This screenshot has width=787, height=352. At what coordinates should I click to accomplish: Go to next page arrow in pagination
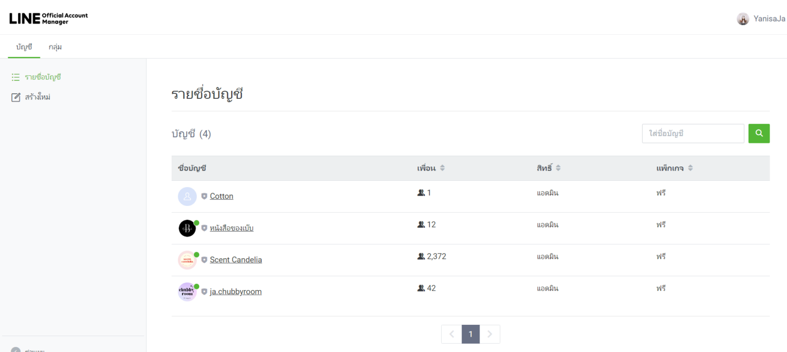click(x=490, y=334)
